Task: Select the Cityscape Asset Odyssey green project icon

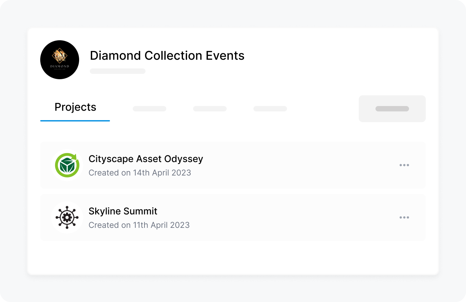Action: [67, 165]
